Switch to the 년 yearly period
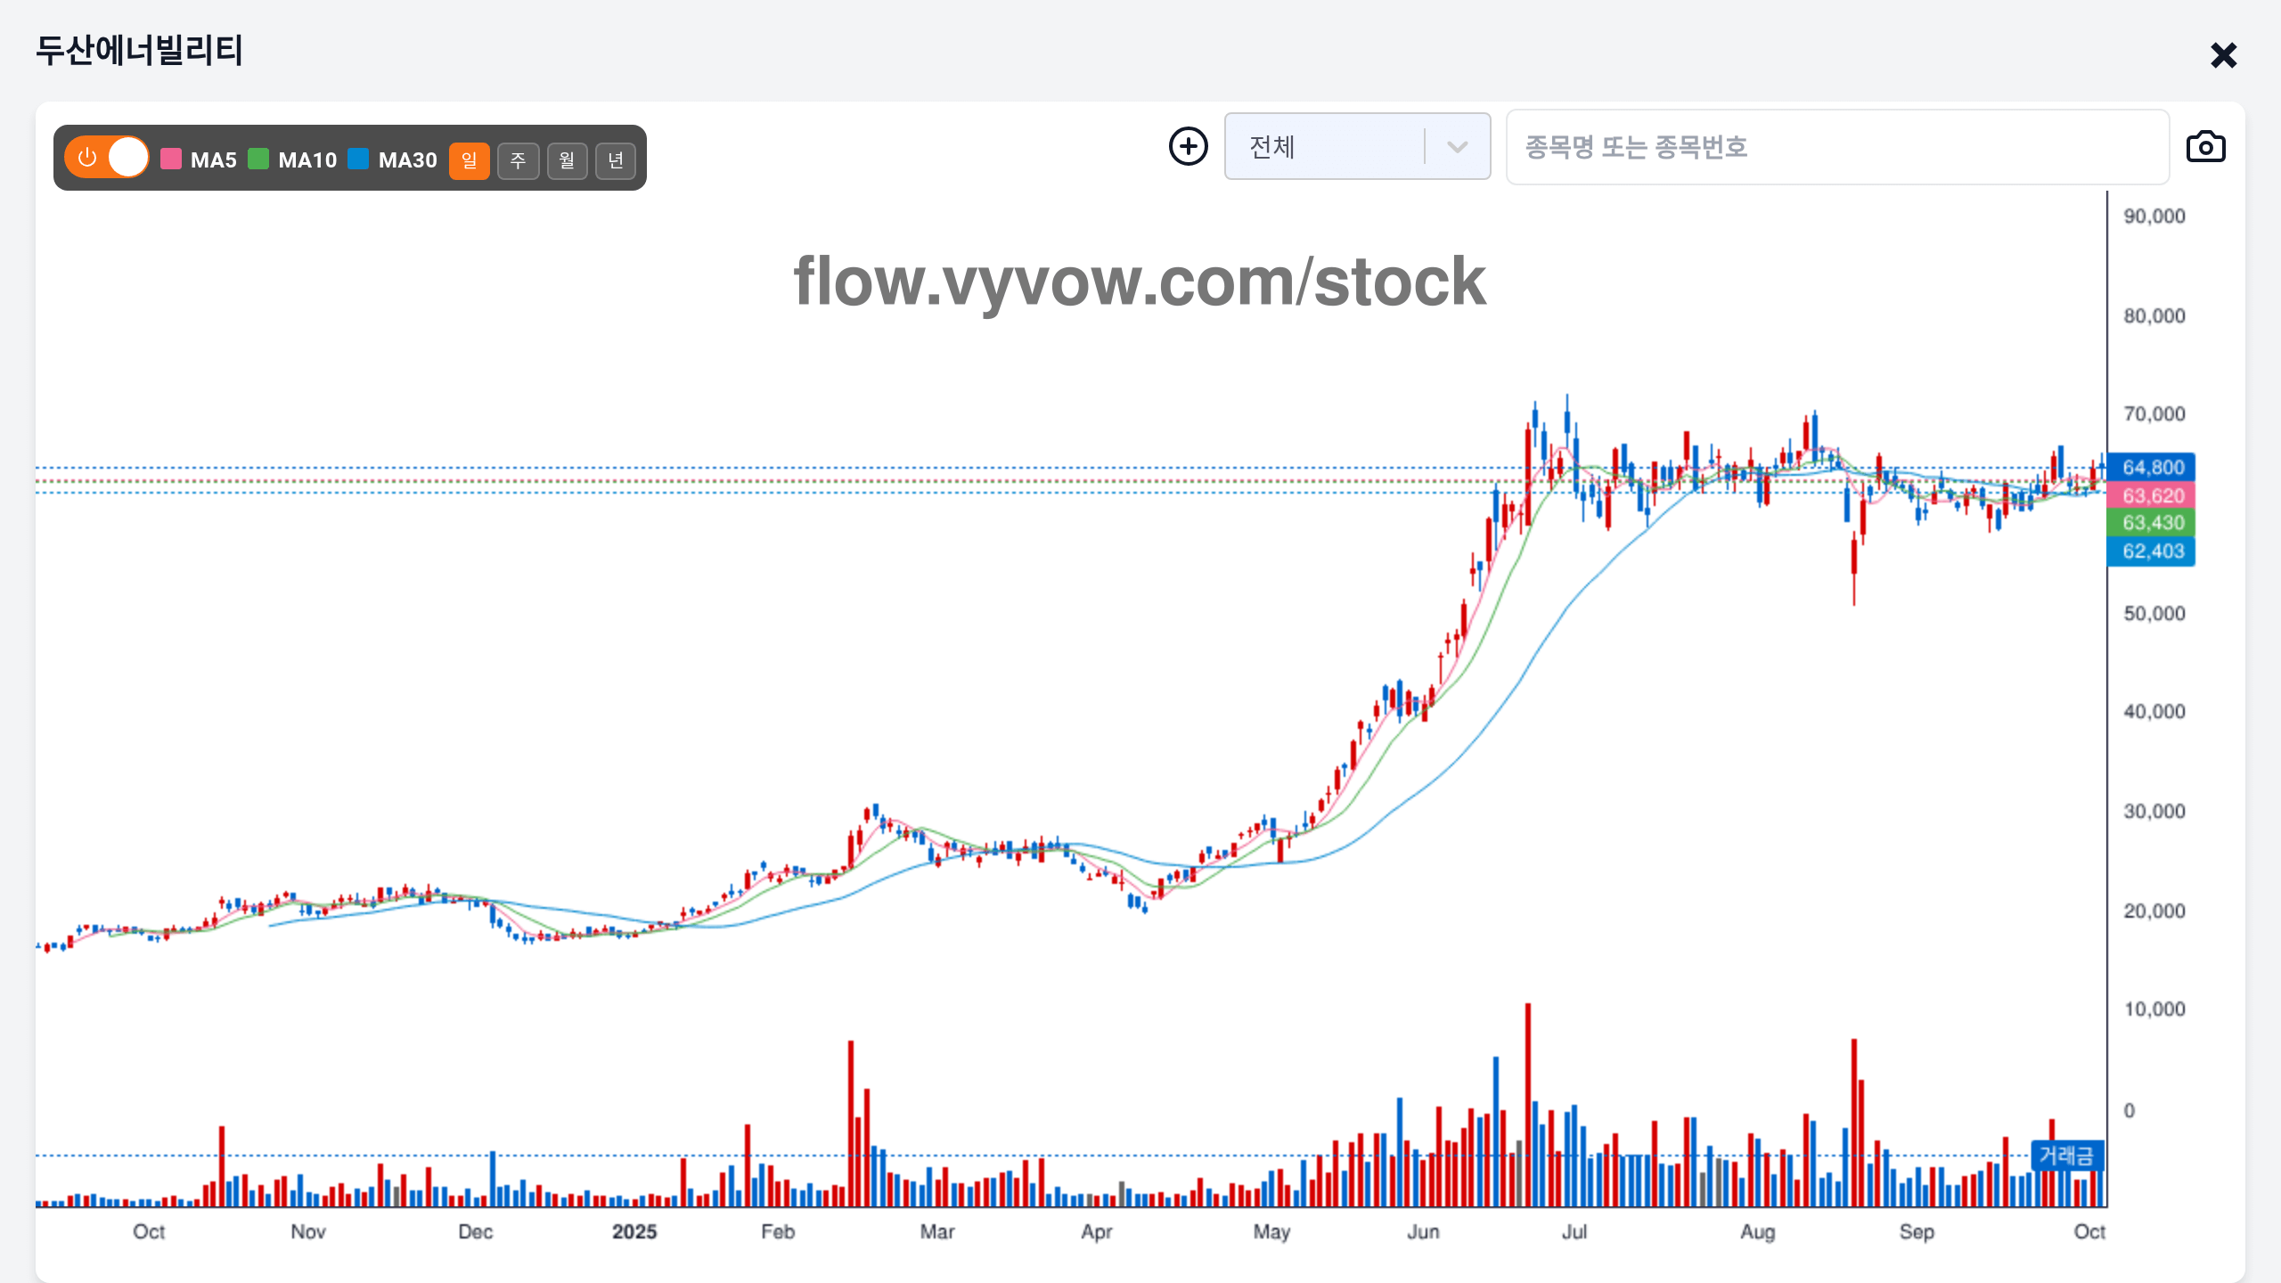2281x1283 pixels. tap(616, 160)
